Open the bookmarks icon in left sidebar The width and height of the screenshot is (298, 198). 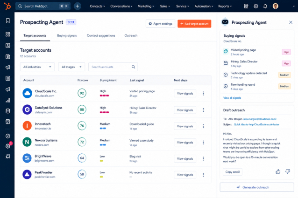click(8, 20)
